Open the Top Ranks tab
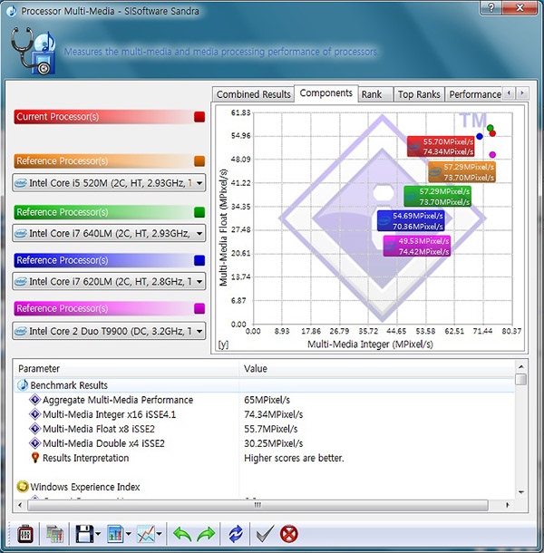 click(419, 94)
